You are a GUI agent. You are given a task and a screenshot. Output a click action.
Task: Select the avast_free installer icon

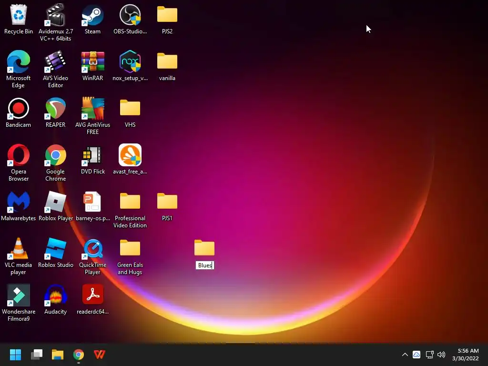pos(130,155)
